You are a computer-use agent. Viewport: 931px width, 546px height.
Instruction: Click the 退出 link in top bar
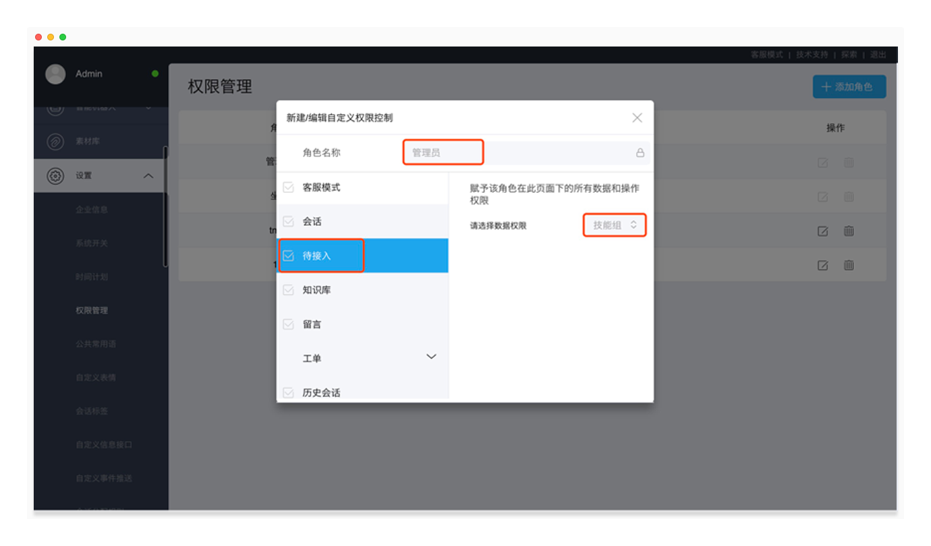click(878, 55)
